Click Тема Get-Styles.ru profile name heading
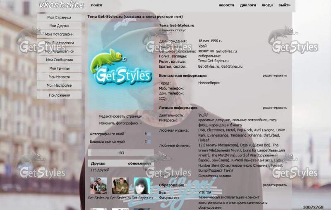Screen dimensions: 331x210 click(177, 26)
